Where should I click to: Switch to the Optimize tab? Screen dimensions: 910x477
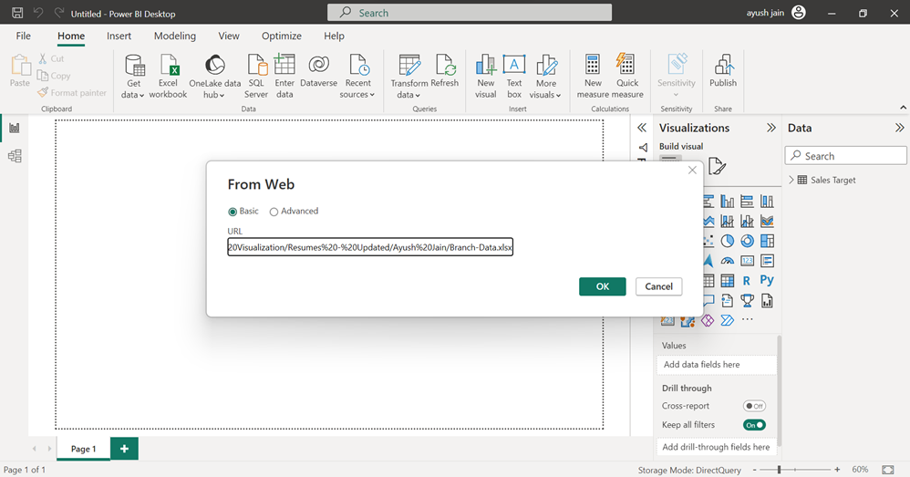click(x=282, y=36)
